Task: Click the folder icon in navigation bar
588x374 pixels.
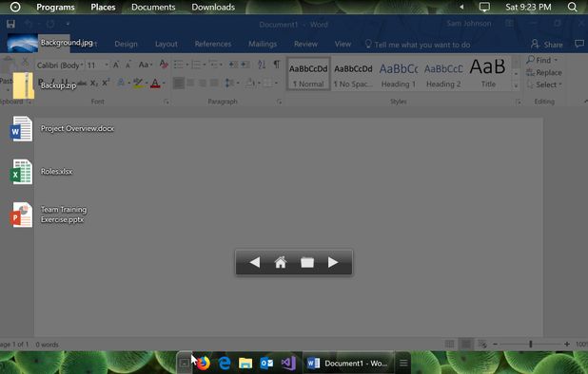Action: (307, 262)
